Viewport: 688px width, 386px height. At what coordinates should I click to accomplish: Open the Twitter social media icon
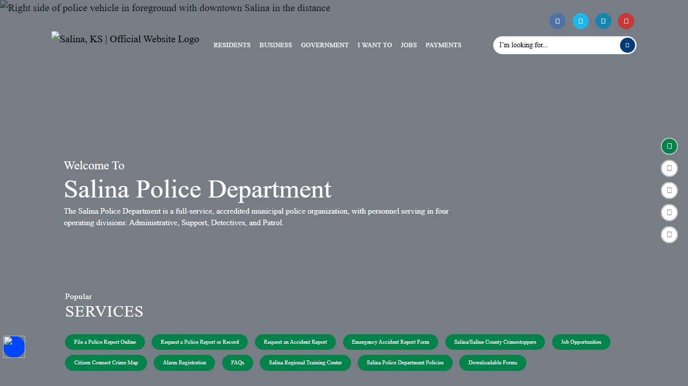(580, 21)
